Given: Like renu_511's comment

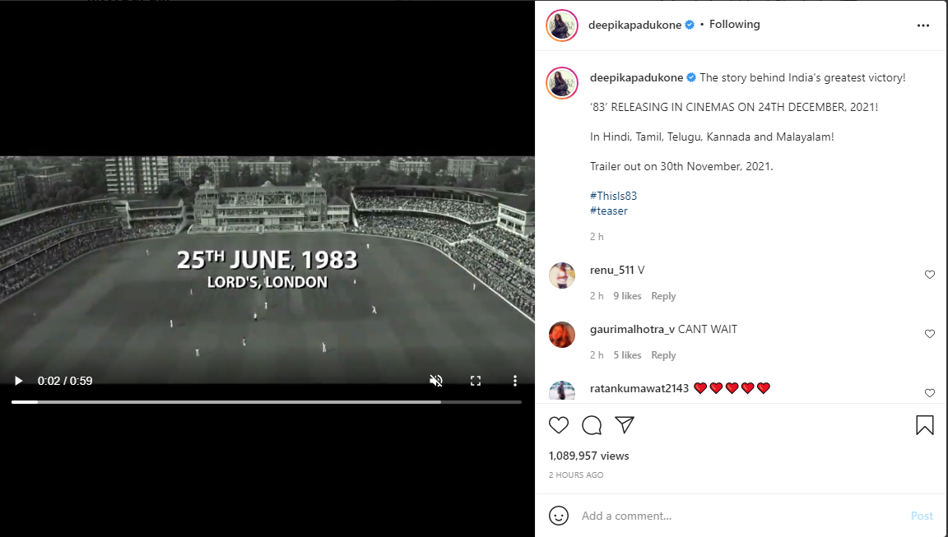Looking at the screenshot, I should coord(930,275).
